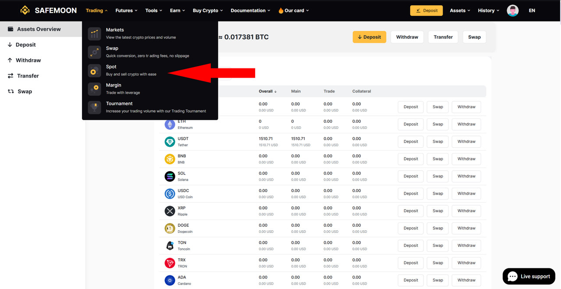Click the BNB coin icon

[170, 159]
